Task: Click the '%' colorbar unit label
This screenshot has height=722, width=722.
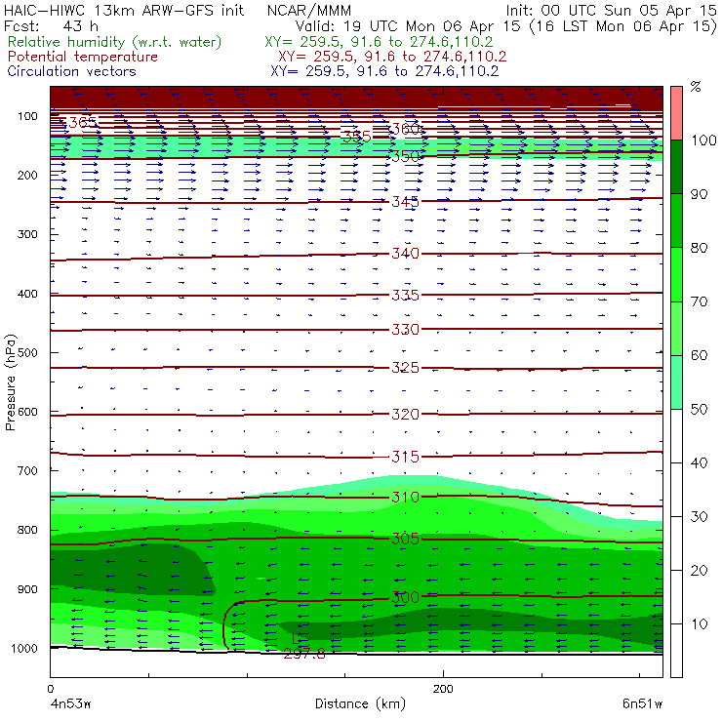Action: 696,87
